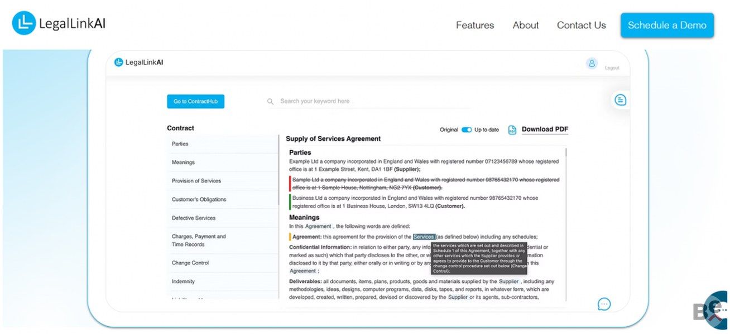Select Indemnity section

223,282
